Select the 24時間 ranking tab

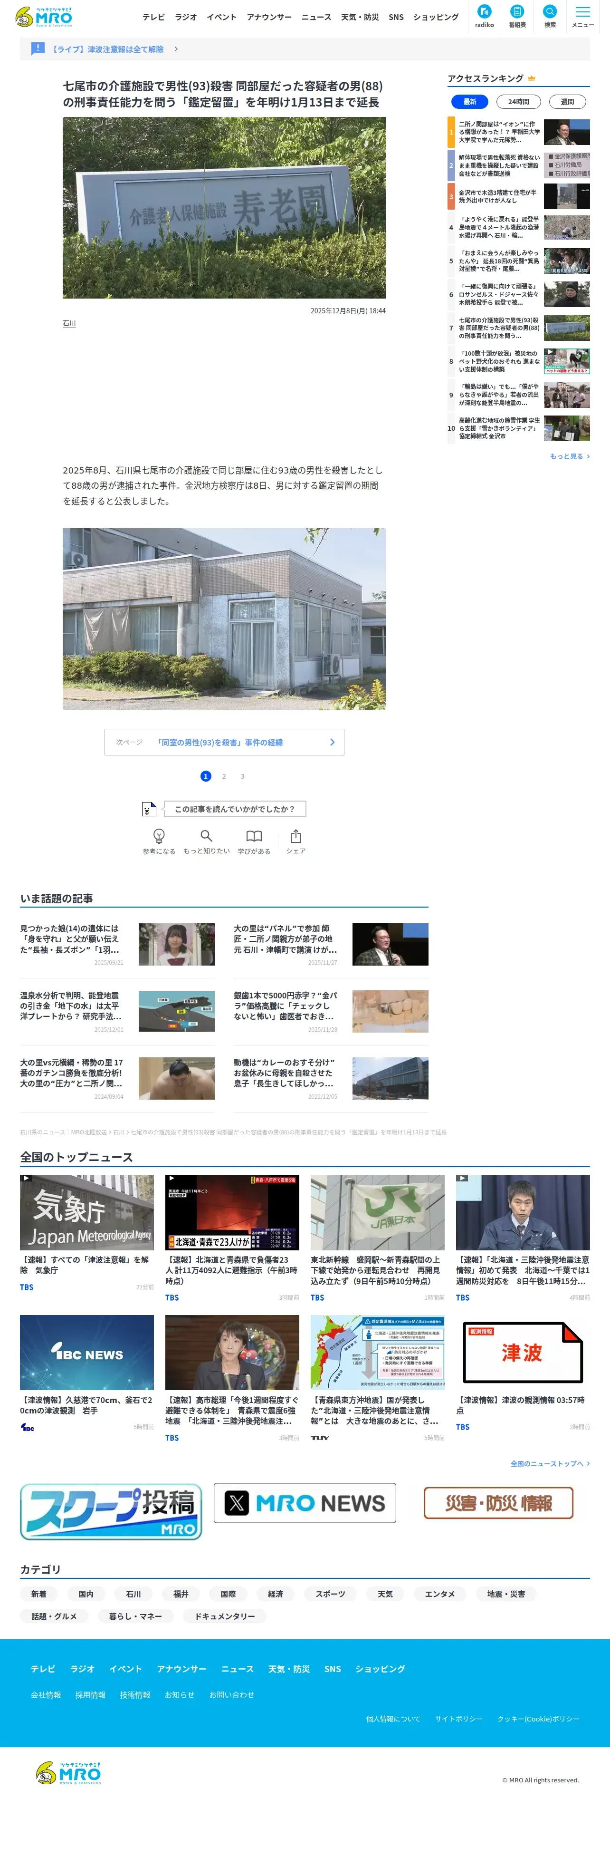click(x=518, y=102)
